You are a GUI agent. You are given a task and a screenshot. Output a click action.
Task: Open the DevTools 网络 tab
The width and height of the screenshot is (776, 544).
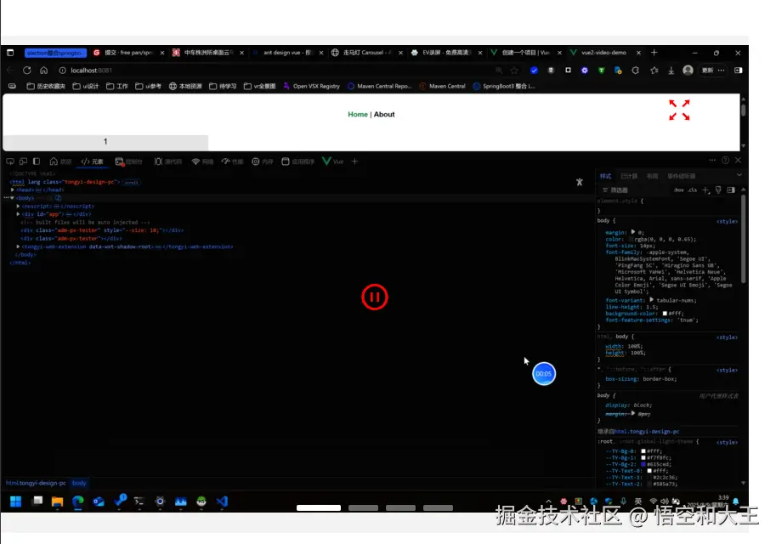click(x=202, y=161)
